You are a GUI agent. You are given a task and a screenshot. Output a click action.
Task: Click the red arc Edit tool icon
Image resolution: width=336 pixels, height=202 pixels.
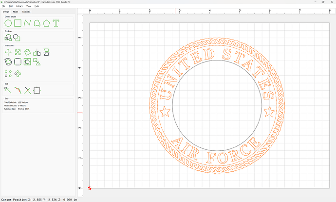[18, 90]
